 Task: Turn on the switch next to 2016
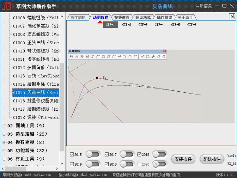click(x=93, y=164)
